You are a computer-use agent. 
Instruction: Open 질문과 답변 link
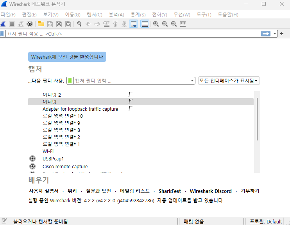[98, 191]
